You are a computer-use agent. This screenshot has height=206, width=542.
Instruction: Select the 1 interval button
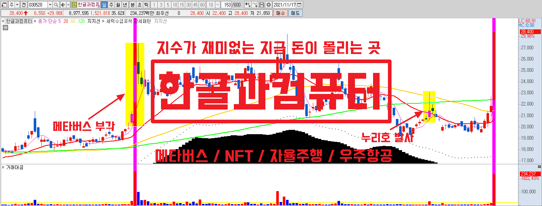[x=154, y=5]
